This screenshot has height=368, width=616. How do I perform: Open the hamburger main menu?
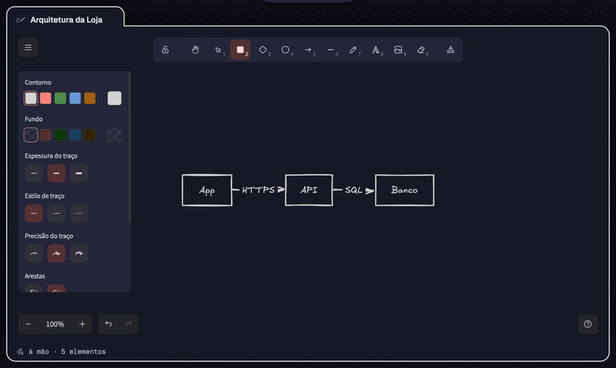[28, 47]
